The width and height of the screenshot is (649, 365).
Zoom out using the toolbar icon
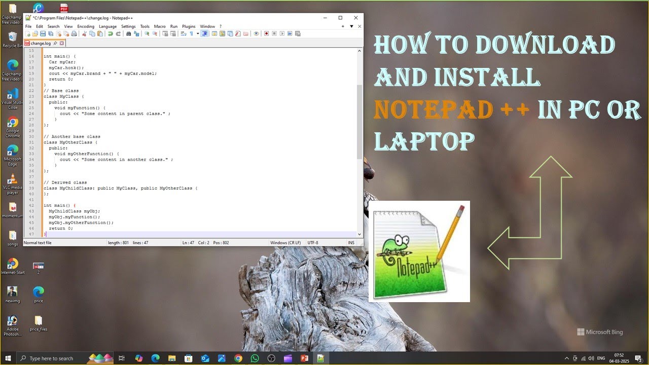pos(155,33)
